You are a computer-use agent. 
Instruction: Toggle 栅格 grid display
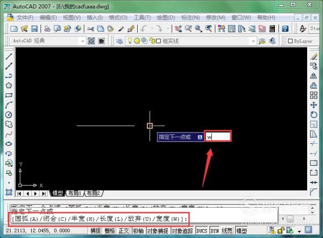(110, 231)
